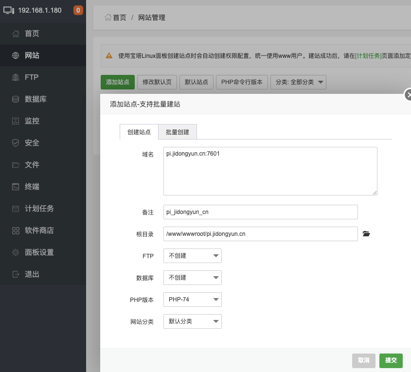Click the grey 取消 button
The height and width of the screenshot is (372, 411).
[x=363, y=360]
